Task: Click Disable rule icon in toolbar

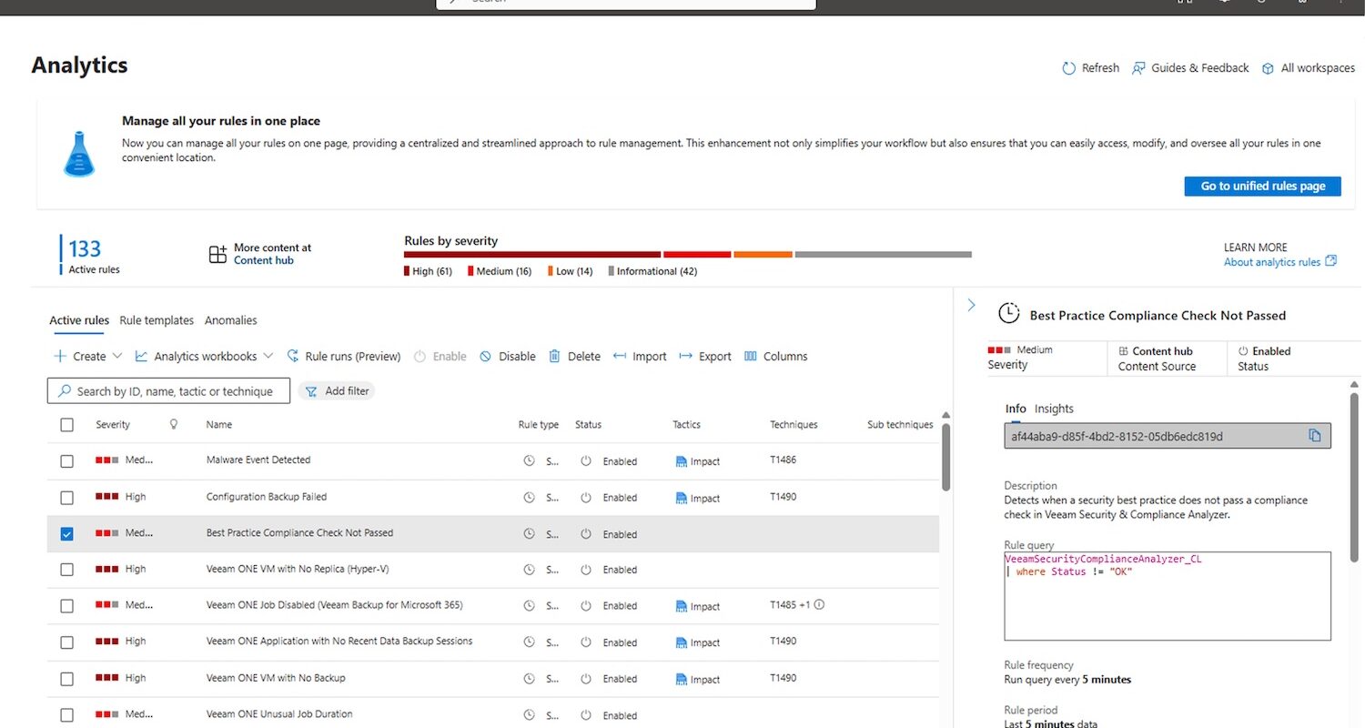Action: pos(486,357)
